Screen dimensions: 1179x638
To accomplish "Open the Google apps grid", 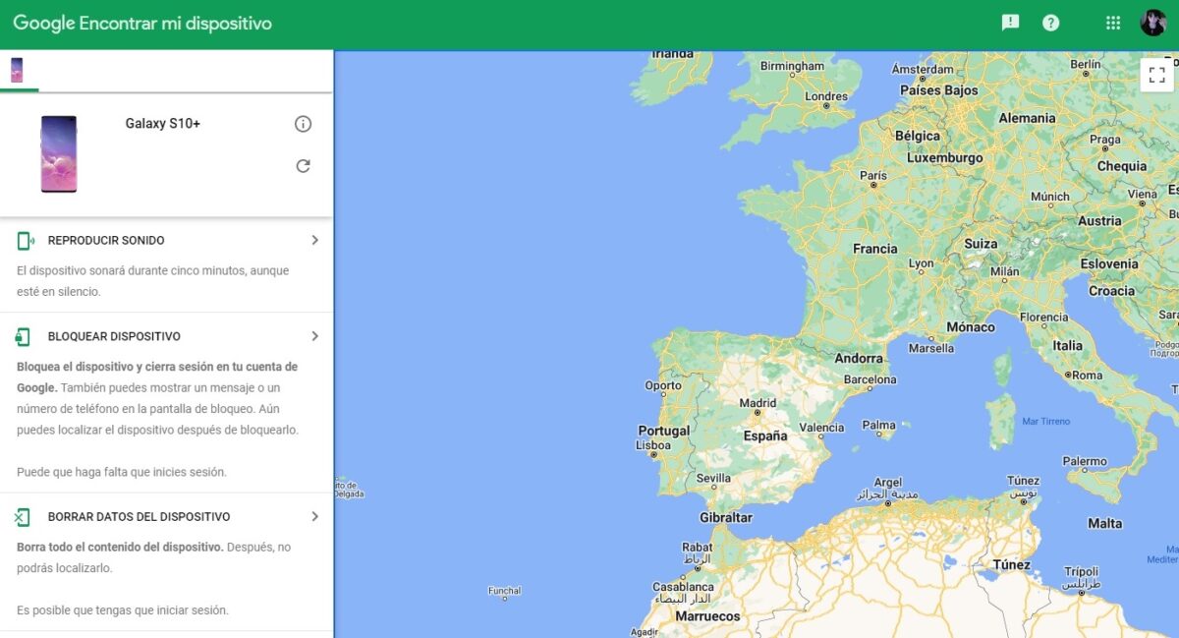I will coord(1112,23).
